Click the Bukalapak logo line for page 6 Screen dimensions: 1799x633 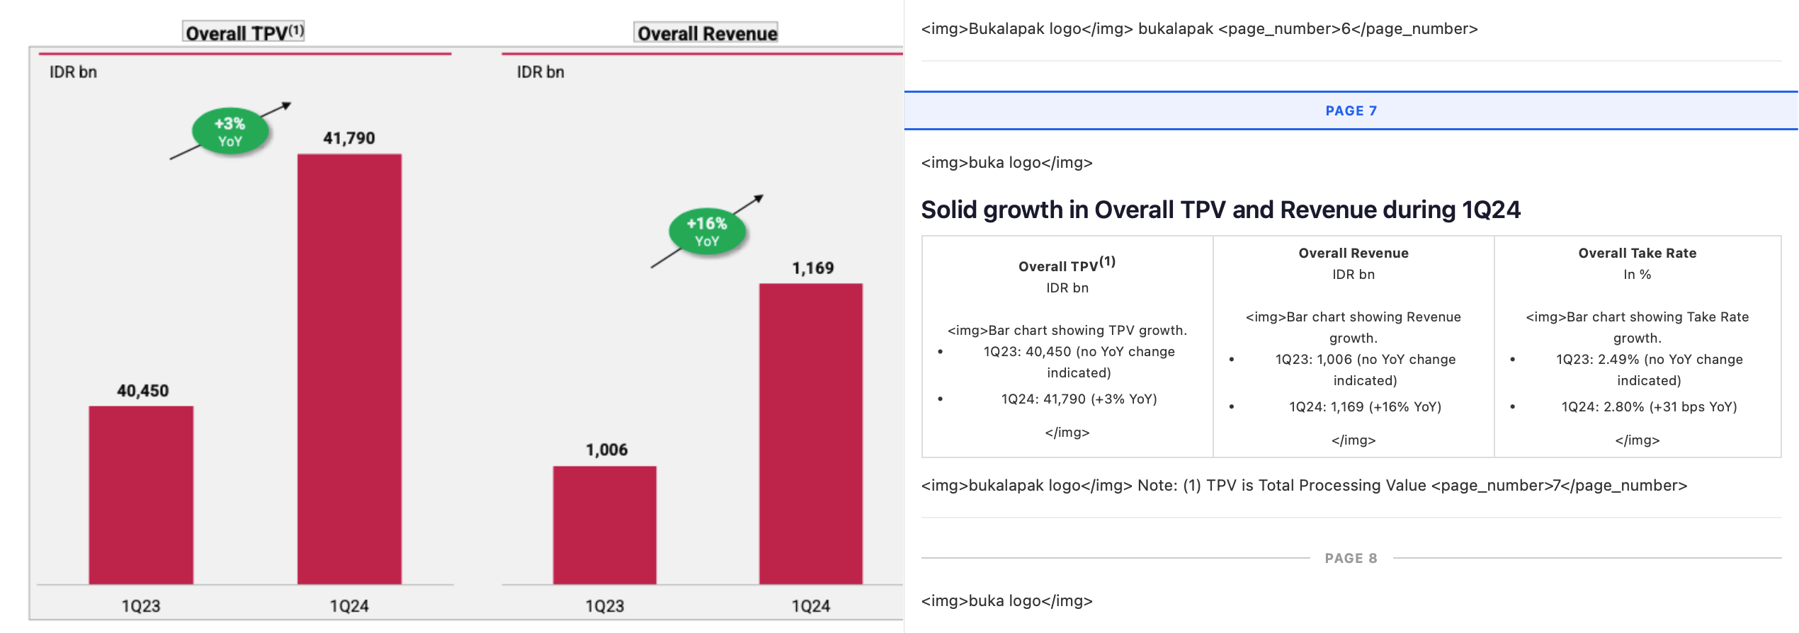coord(1198,29)
